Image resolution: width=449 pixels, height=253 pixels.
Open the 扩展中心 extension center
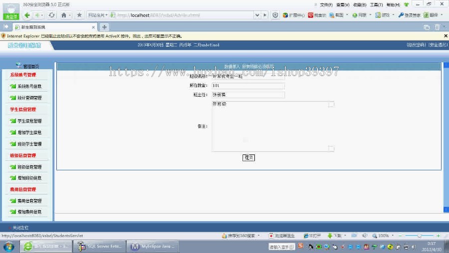coord(294,15)
